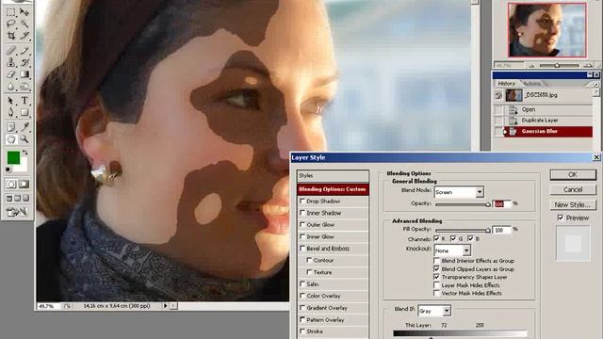
Task: Click the Opacity percentage input field
Action: [x=502, y=204]
